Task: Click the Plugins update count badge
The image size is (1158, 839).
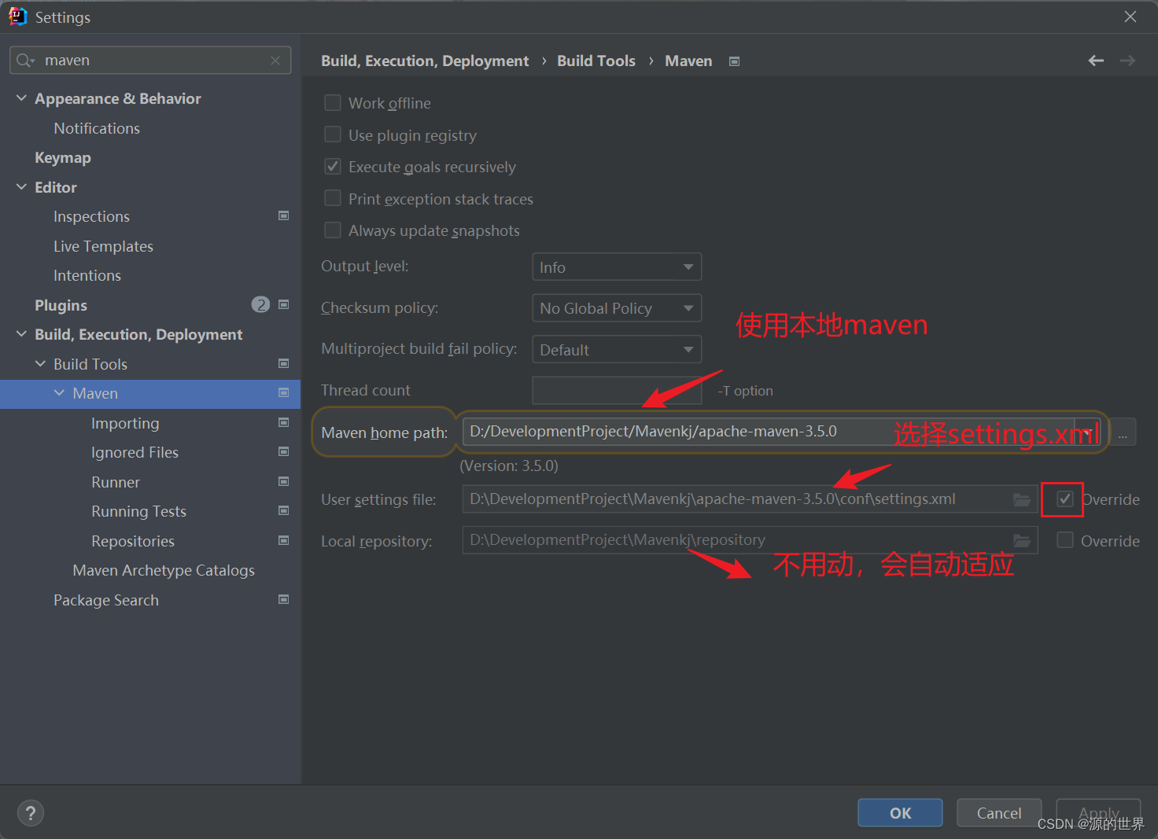Action: click(x=260, y=304)
